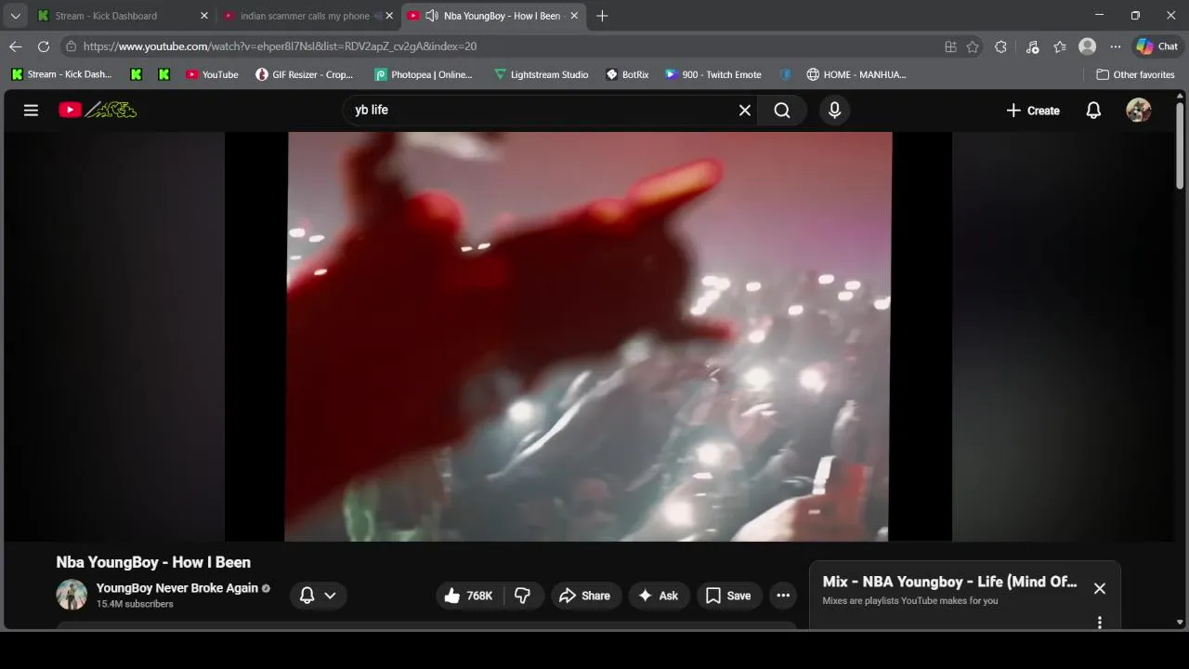The image size is (1189, 669).
Task: View site information icon in address bar
Action: [x=71, y=46]
